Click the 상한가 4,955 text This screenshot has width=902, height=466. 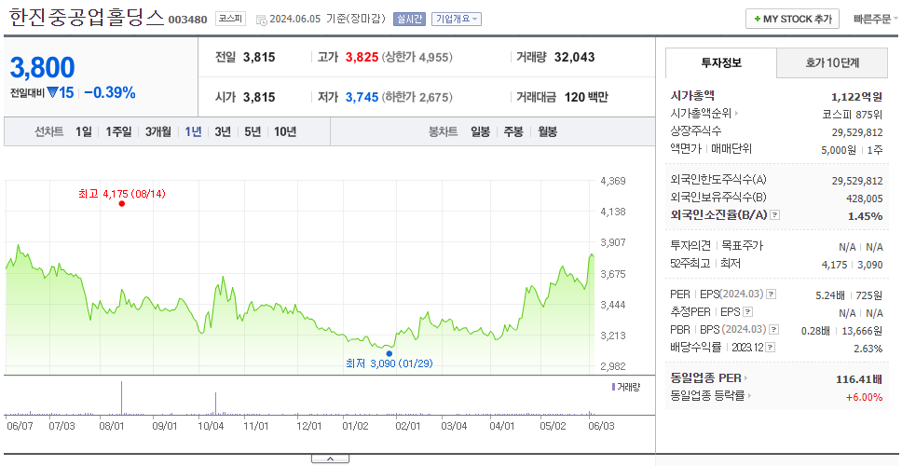(417, 58)
